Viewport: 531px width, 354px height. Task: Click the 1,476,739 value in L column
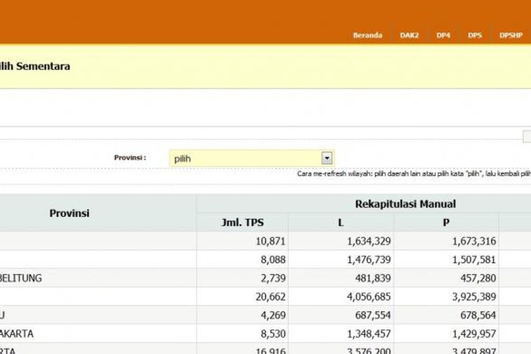(365, 260)
